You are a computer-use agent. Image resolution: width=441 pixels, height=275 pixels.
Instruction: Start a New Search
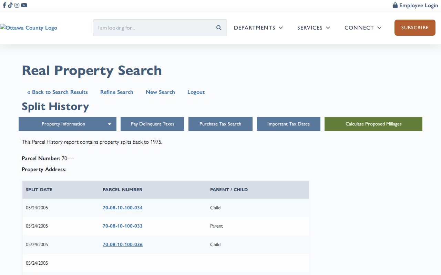pos(160,92)
